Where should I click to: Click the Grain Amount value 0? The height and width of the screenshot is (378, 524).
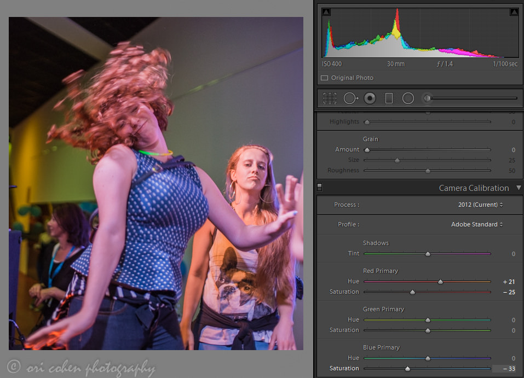(x=513, y=150)
